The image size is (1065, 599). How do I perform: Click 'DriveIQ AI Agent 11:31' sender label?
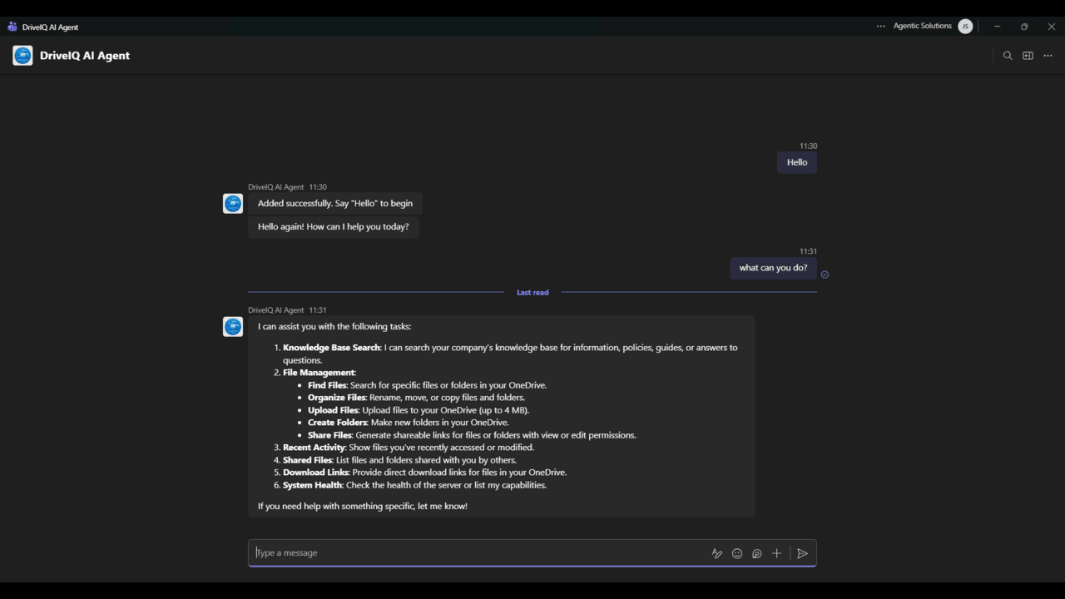287,310
